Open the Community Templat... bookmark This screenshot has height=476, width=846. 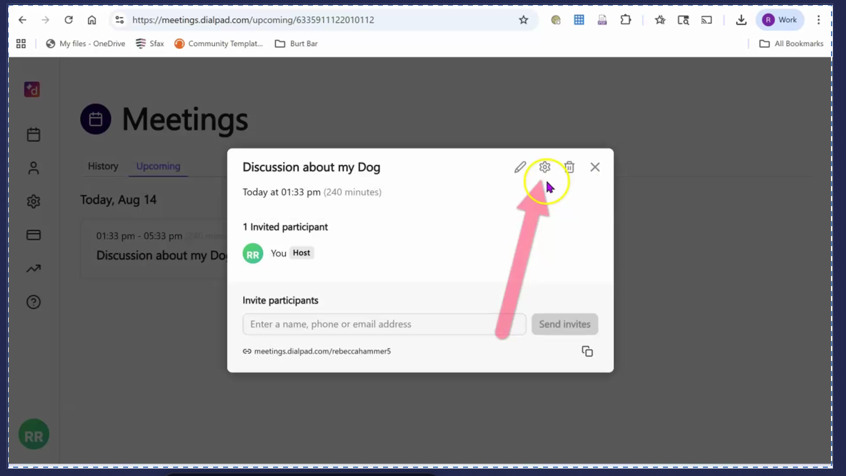click(x=219, y=44)
